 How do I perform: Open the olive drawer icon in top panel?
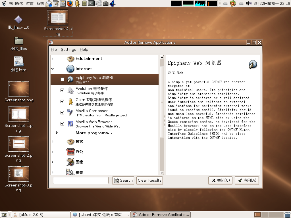tap(84, 3)
